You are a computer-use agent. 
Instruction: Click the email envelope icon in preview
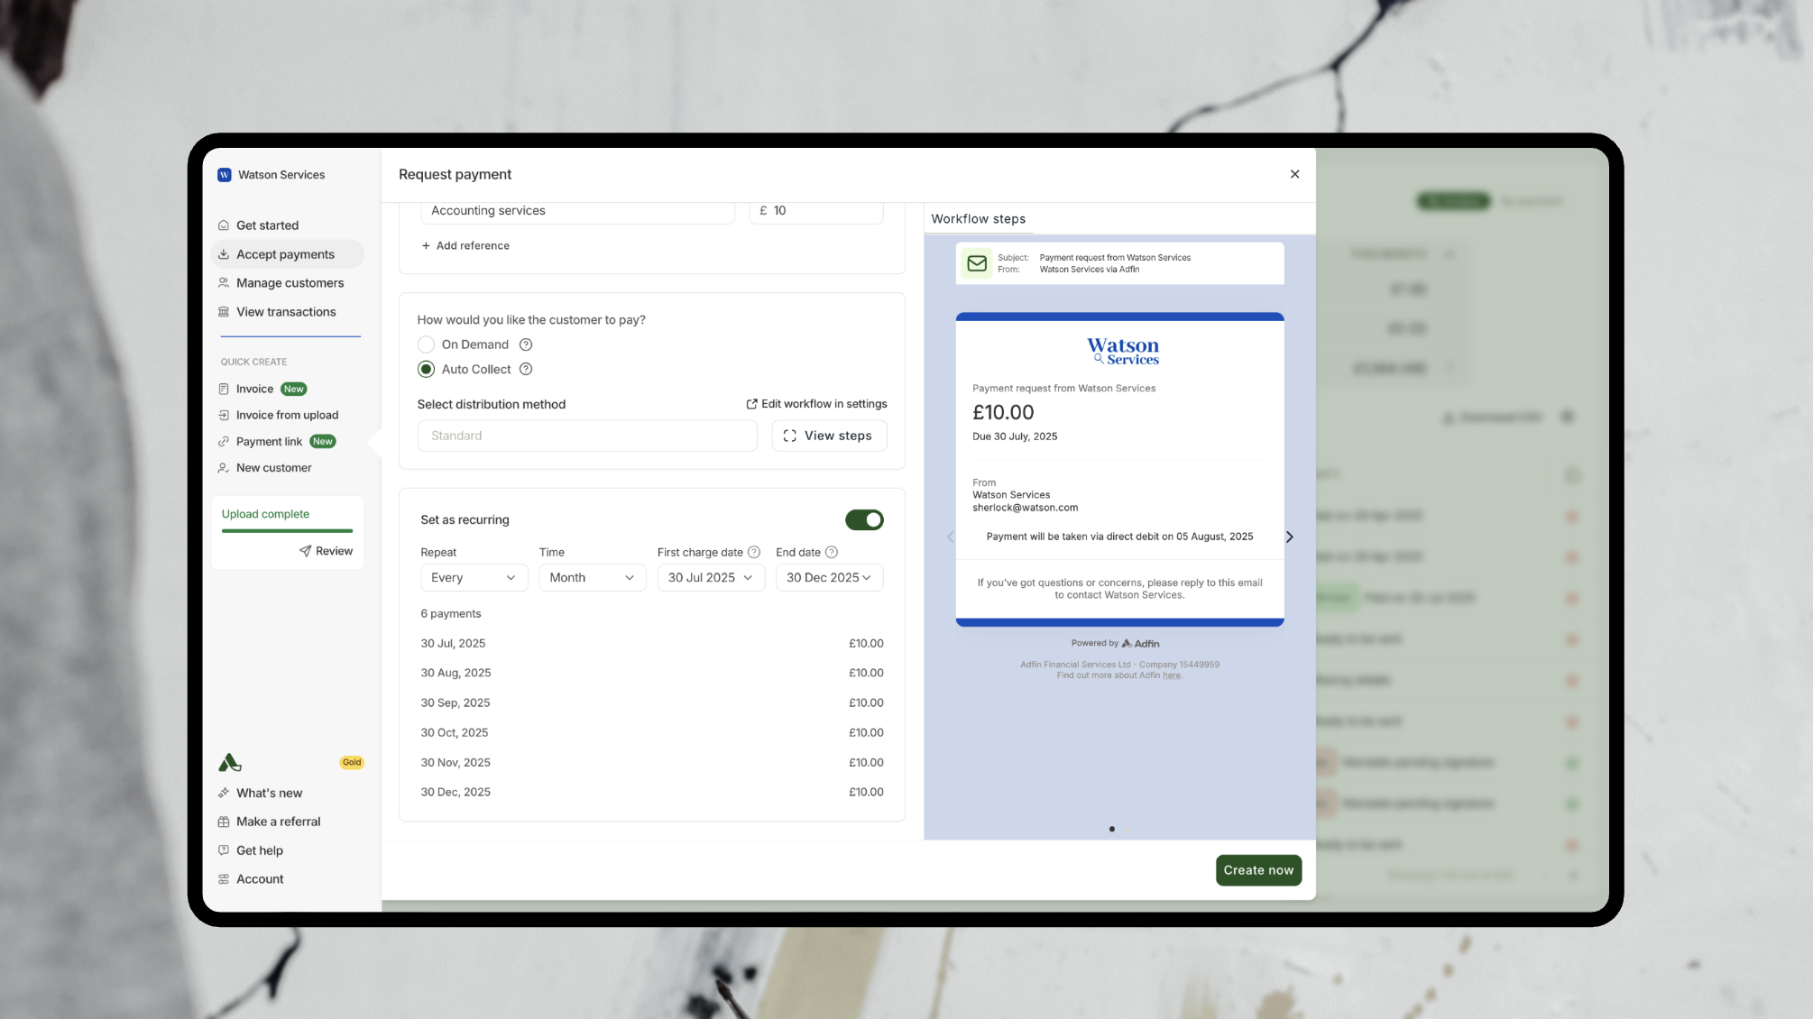point(977,263)
